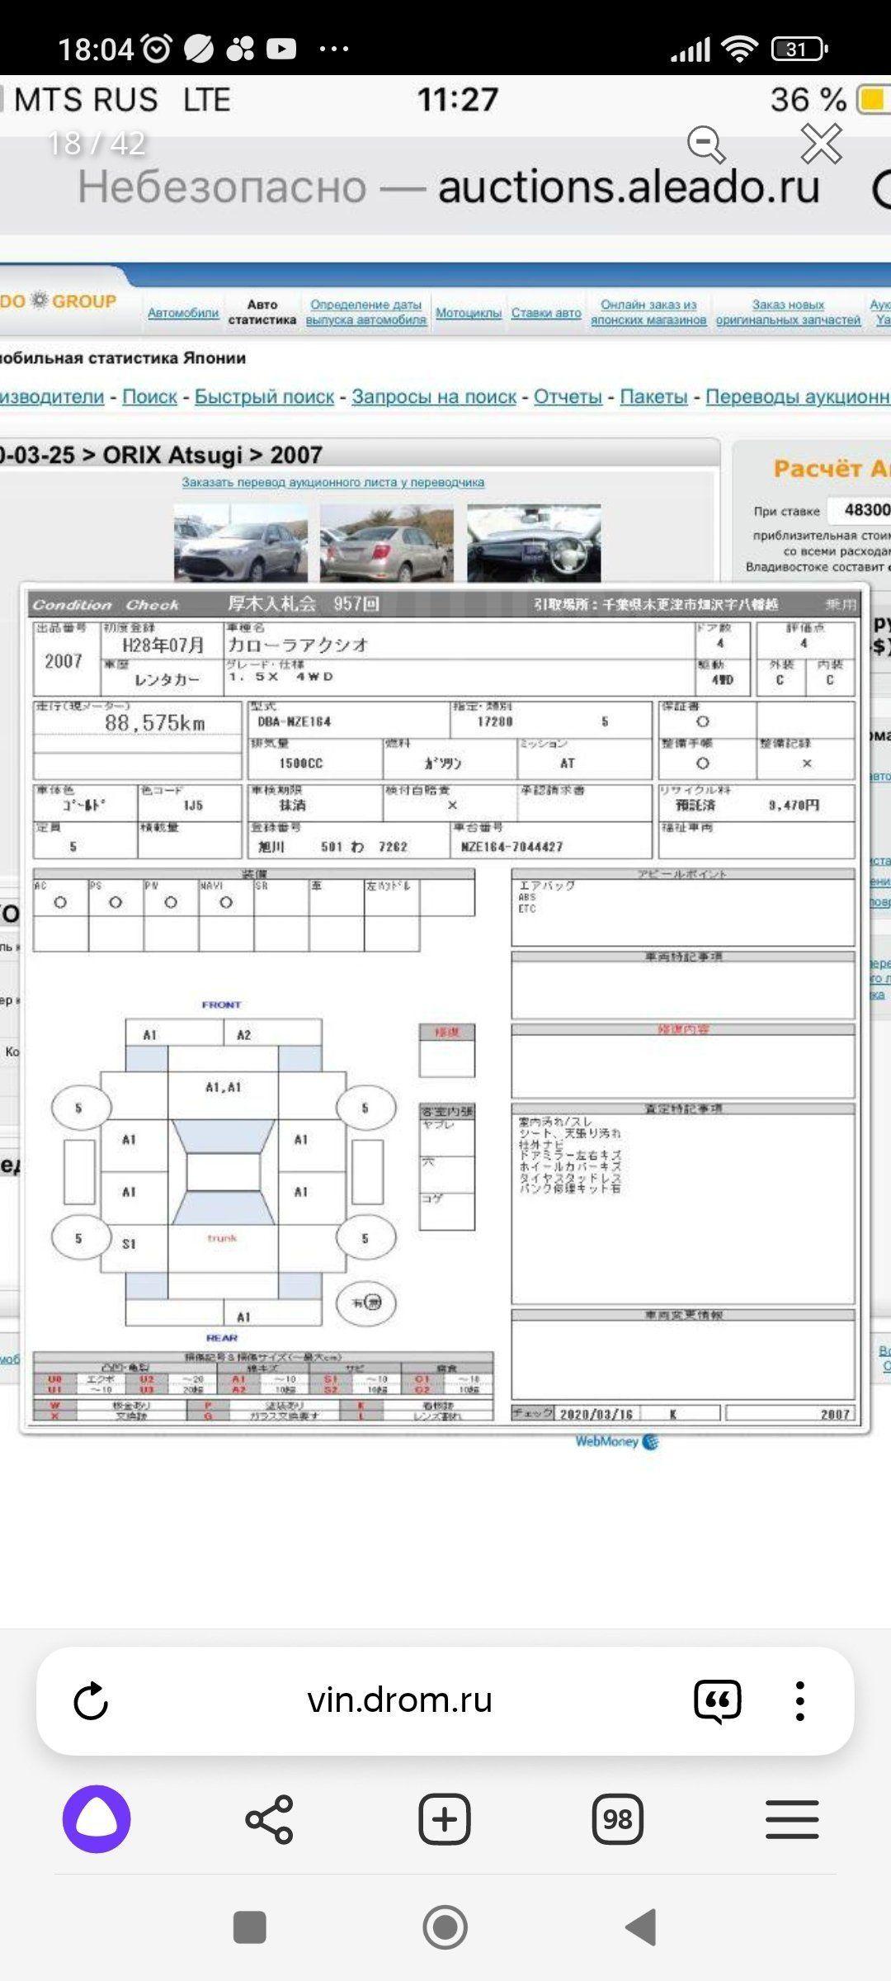Tap the reload page icon

[91, 1701]
